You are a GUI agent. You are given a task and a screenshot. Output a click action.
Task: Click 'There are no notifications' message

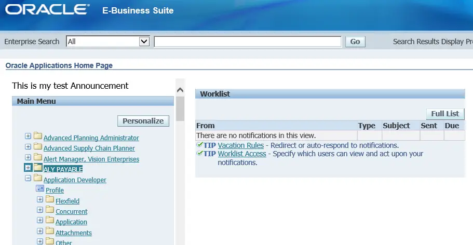[x=256, y=135]
